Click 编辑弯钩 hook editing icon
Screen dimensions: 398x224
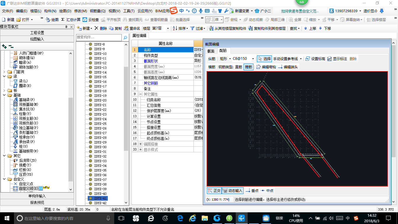[258, 67]
